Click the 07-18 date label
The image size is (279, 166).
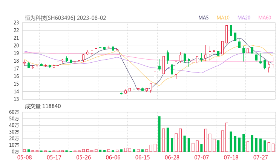click(231, 157)
